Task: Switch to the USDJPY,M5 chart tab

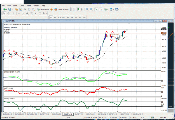Action: (x=137, y=114)
